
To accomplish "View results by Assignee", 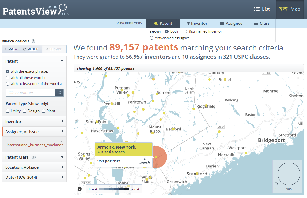I will click(x=231, y=23).
